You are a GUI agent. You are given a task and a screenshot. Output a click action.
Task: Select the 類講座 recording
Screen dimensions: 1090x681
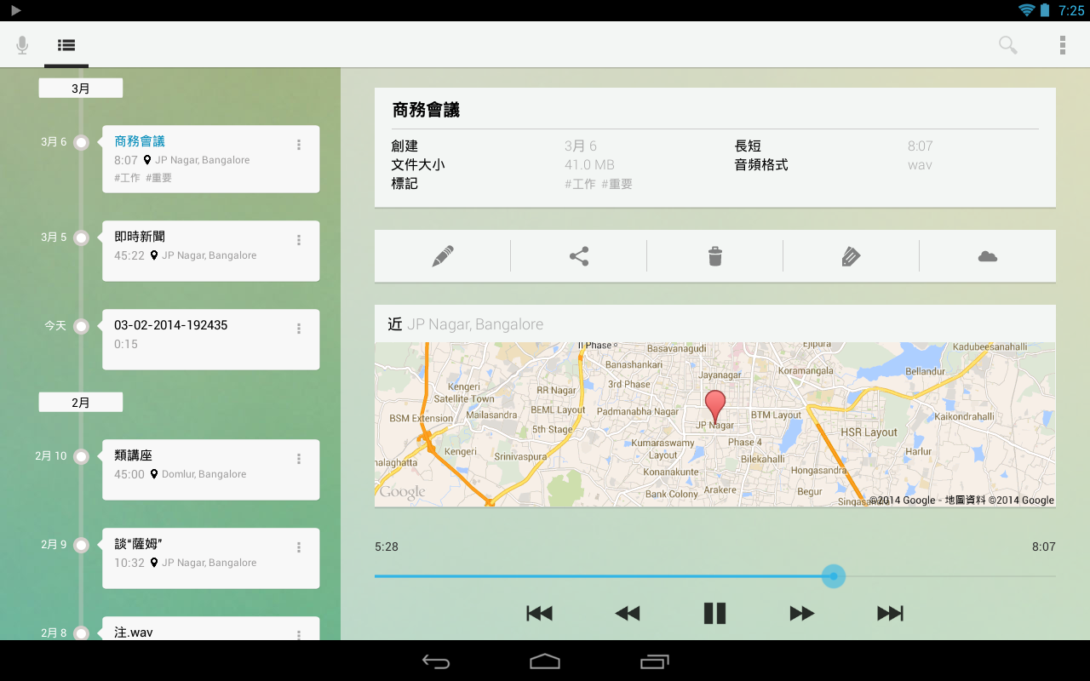(211, 470)
